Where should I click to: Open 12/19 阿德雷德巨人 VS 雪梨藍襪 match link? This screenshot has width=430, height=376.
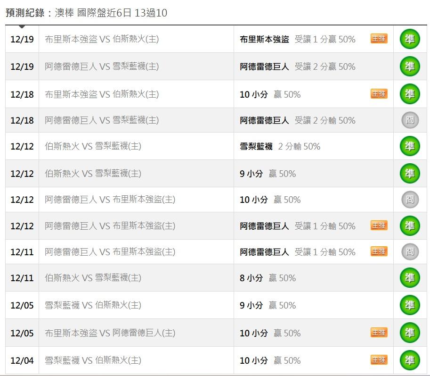coord(102,67)
